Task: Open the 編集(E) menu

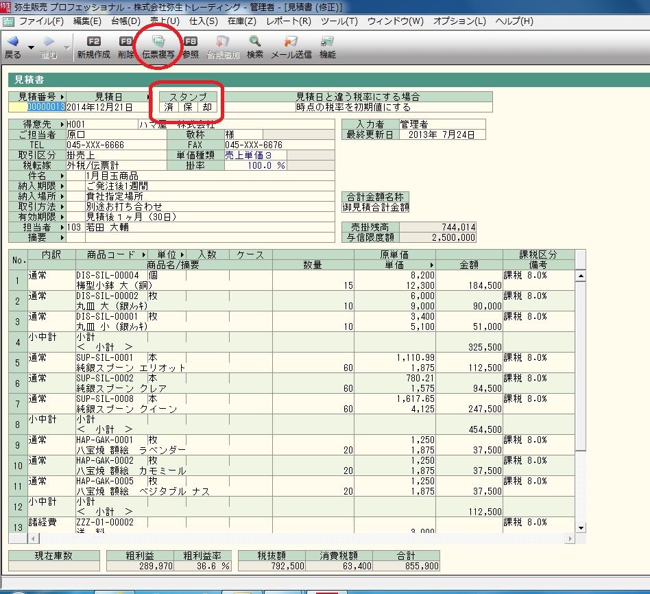Action: click(87, 21)
